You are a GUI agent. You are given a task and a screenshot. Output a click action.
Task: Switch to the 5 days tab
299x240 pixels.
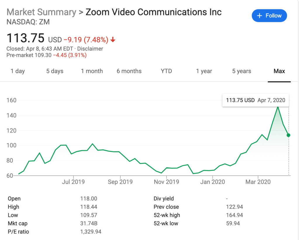click(x=55, y=71)
